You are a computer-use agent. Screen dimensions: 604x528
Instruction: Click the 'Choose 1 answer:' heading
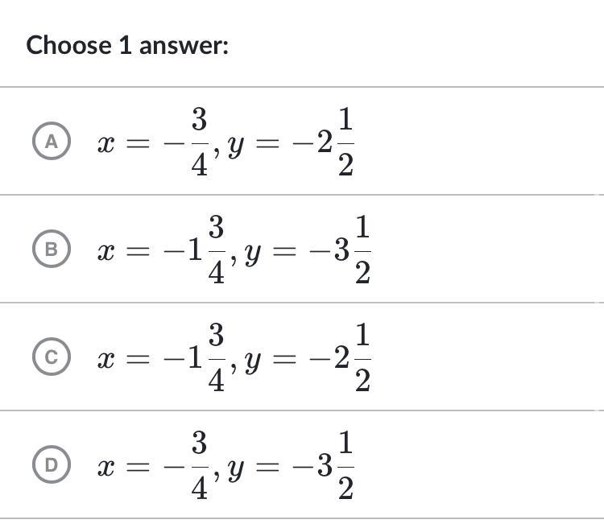pos(127,45)
